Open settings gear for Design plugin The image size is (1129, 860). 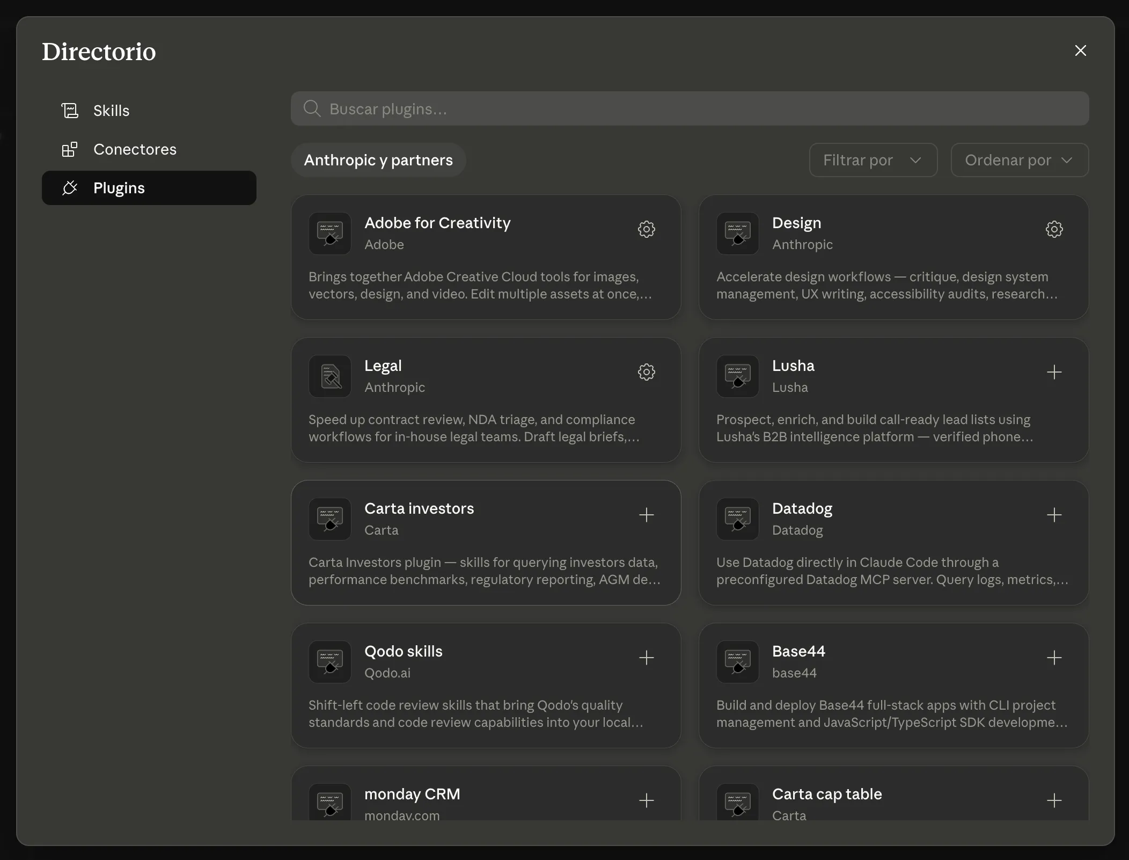pyautogui.click(x=1054, y=229)
